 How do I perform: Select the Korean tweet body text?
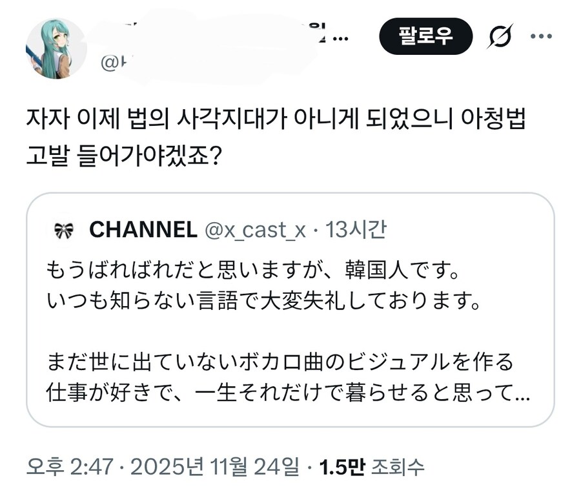point(278,132)
